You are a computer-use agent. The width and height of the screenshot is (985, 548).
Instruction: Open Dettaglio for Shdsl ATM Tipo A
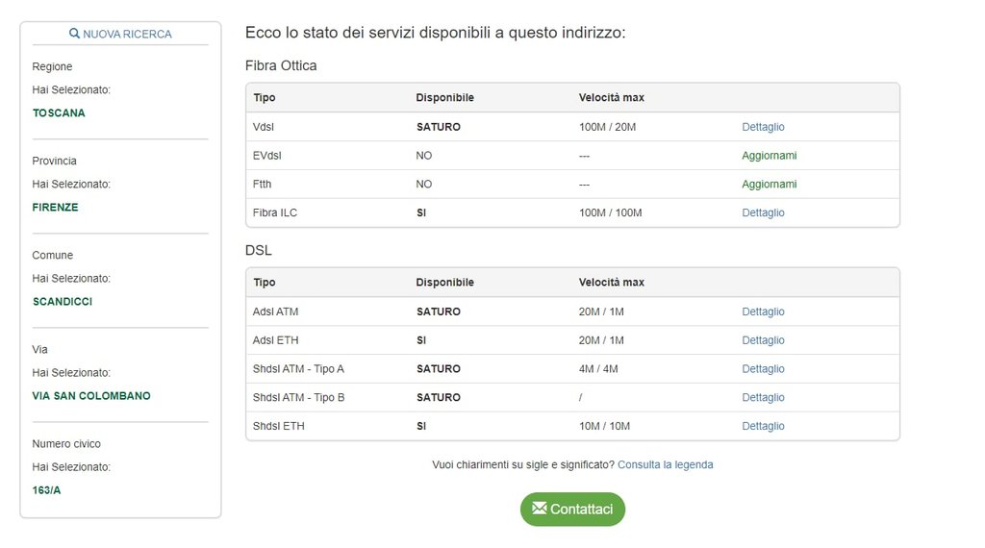pyautogui.click(x=763, y=369)
